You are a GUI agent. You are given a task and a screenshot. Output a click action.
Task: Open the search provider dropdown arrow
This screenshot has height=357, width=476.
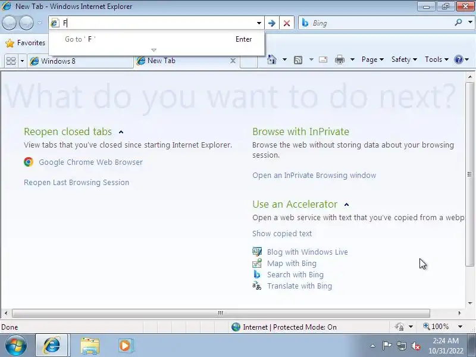pyautogui.click(x=470, y=23)
